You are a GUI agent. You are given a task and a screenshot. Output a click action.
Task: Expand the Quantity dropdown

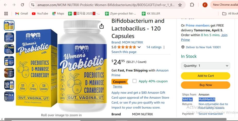pyautogui.click(x=206, y=66)
